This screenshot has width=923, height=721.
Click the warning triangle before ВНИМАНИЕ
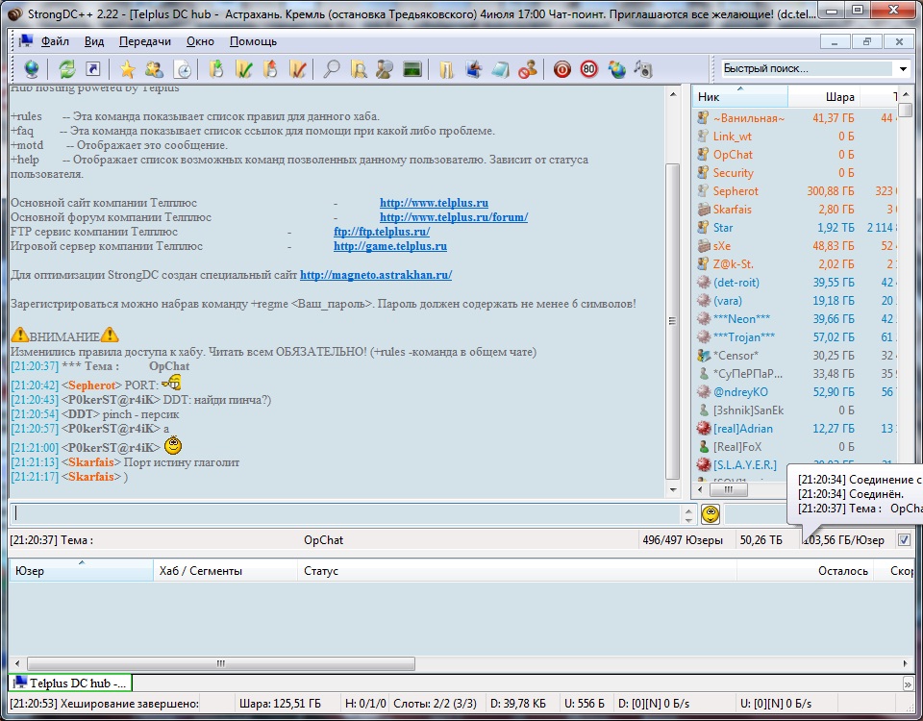click(19, 335)
